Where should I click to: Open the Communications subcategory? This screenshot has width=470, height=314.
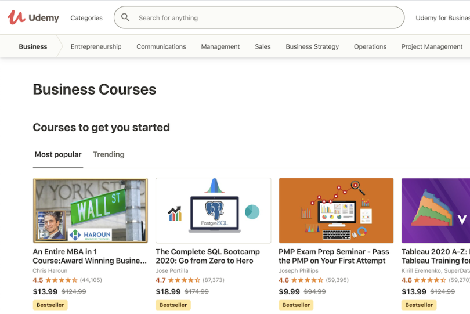pyautogui.click(x=161, y=46)
